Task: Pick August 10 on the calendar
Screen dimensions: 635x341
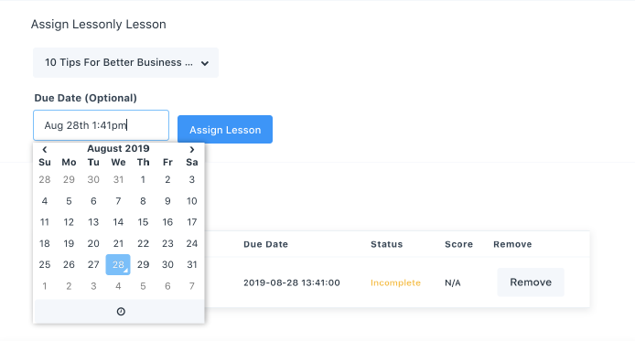Action: (192, 201)
